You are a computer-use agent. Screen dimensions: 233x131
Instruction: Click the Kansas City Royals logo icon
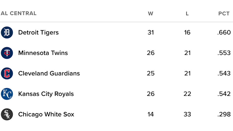(7, 94)
